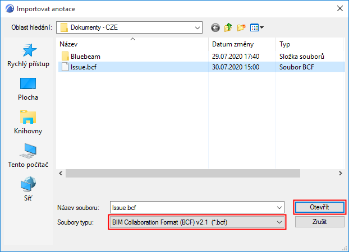Open the view menu options
The image size is (349, 252).
click(x=257, y=27)
